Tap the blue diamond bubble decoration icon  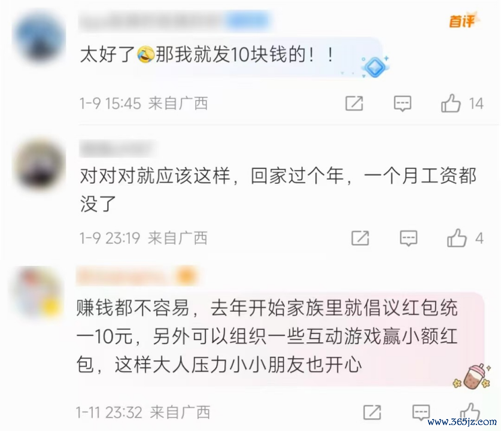375,66
